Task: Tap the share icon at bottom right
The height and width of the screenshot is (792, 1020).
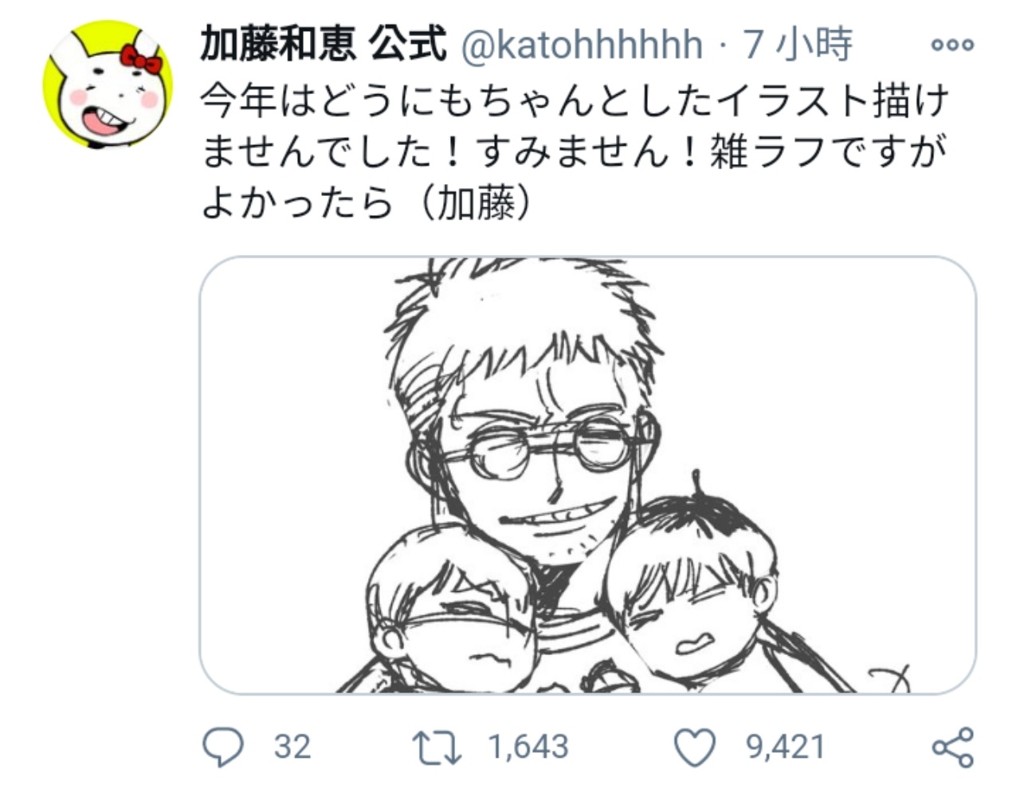Action: click(x=953, y=747)
